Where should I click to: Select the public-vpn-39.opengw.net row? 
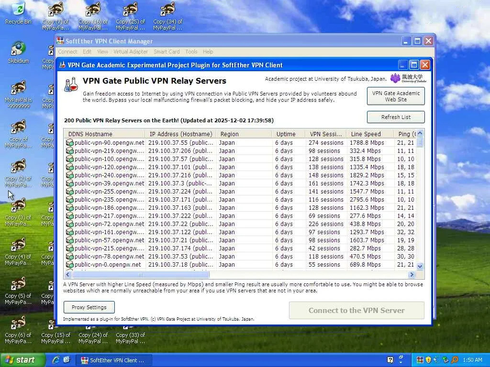[240, 183]
